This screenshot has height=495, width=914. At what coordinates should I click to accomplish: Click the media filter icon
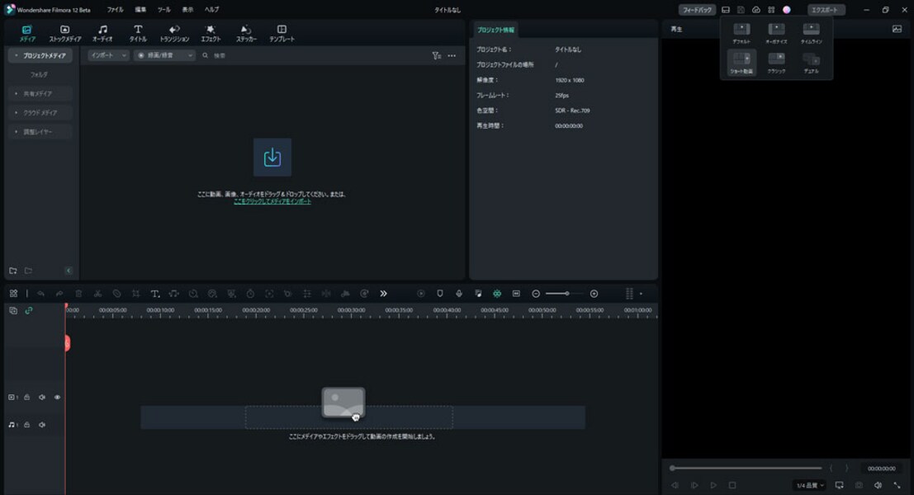coord(436,55)
